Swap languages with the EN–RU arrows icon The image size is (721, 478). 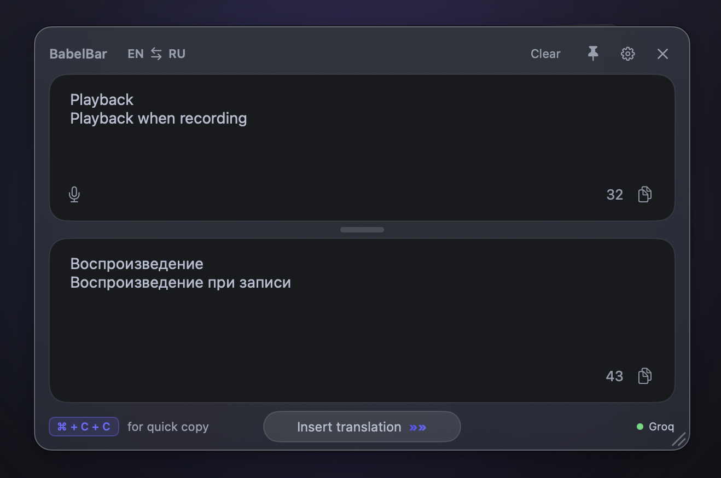click(156, 54)
